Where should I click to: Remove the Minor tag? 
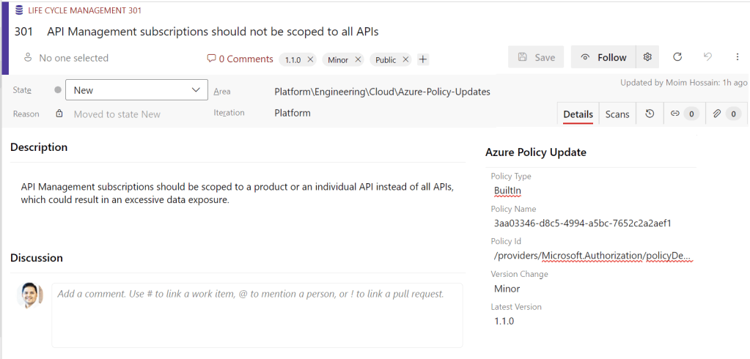358,59
